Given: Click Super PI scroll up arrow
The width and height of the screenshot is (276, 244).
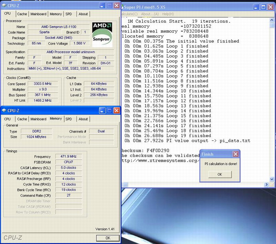Looking at the screenshot, I should pyautogui.click(x=272, y=20).
